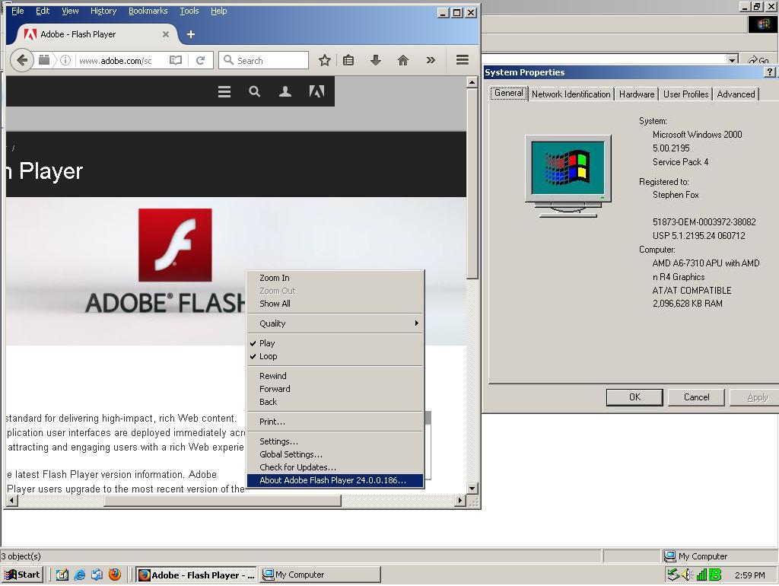The height and width of the screenshot is (586, 779).
Task: Open the Adobe site navigation menu icon
Action: pos(224,91)
